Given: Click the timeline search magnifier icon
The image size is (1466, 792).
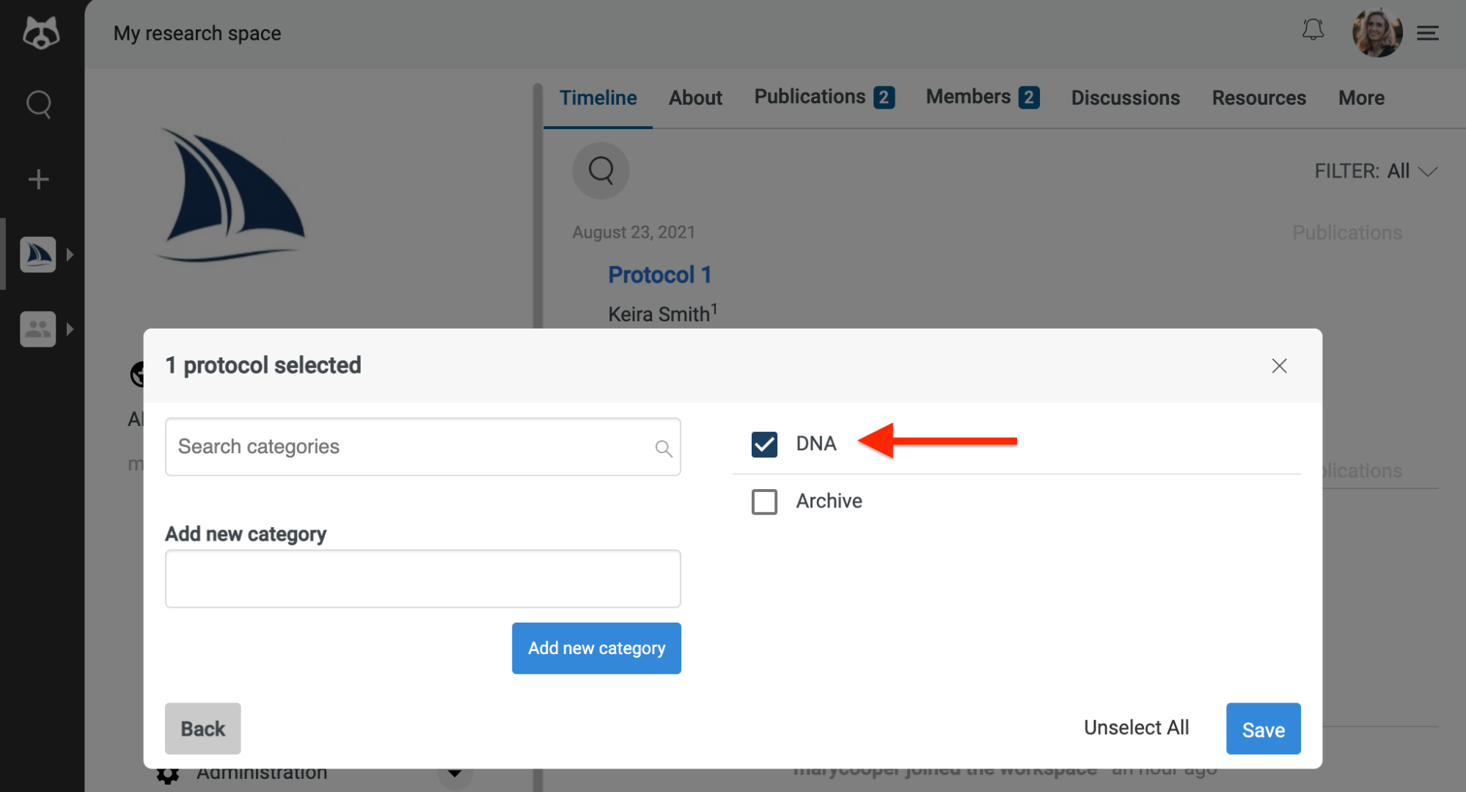Looking at the screenshot, I should coord(601,171).
